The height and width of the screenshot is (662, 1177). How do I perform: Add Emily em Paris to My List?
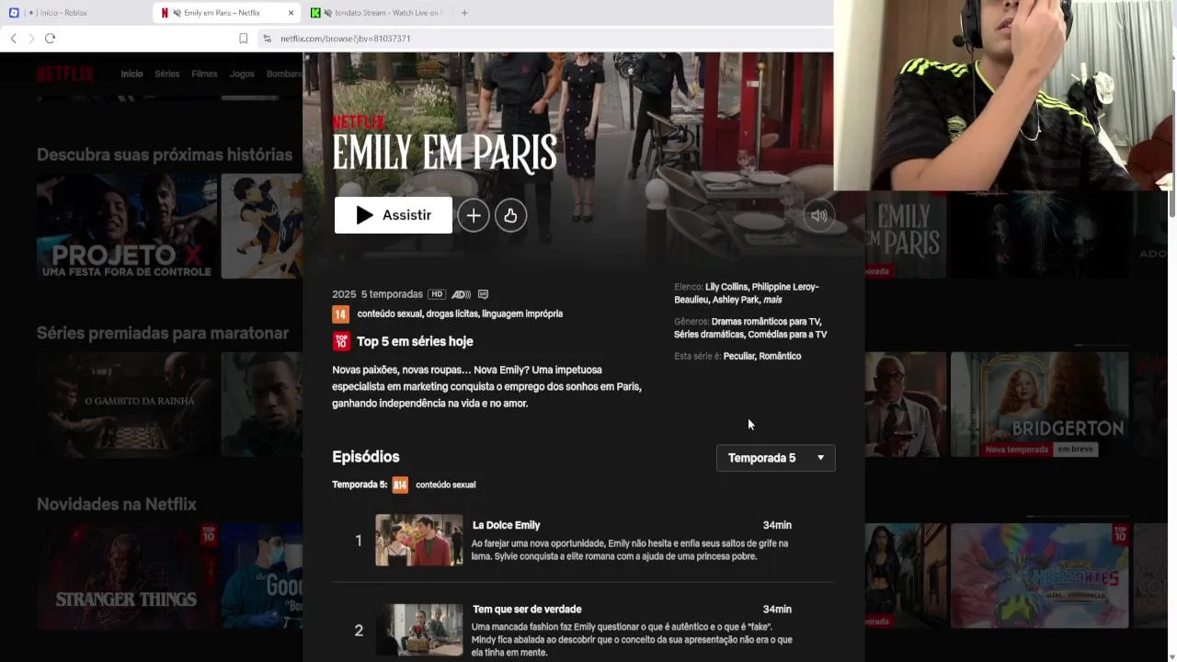point(474,215)
